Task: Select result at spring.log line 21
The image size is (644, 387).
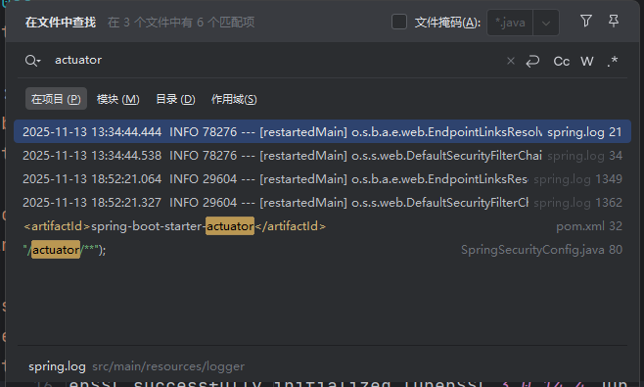Action: [322, 131]
